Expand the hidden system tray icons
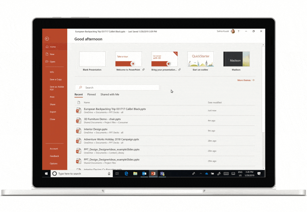This screenshot has height=212, width=307. (x=201, y=173)
